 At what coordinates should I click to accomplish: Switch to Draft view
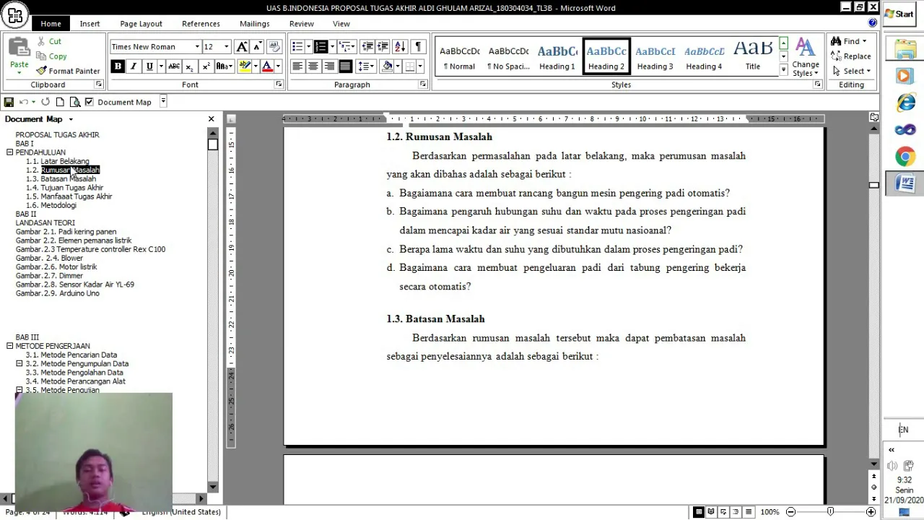pyautogui.click(x=748, y=512)
